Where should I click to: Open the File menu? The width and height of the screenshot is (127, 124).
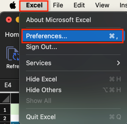point(58,5)
